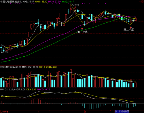144x113 pixels.
Task: Click the volume MA10: 794444.81 label
Action: pyautogui.click(x=48, y=67)
